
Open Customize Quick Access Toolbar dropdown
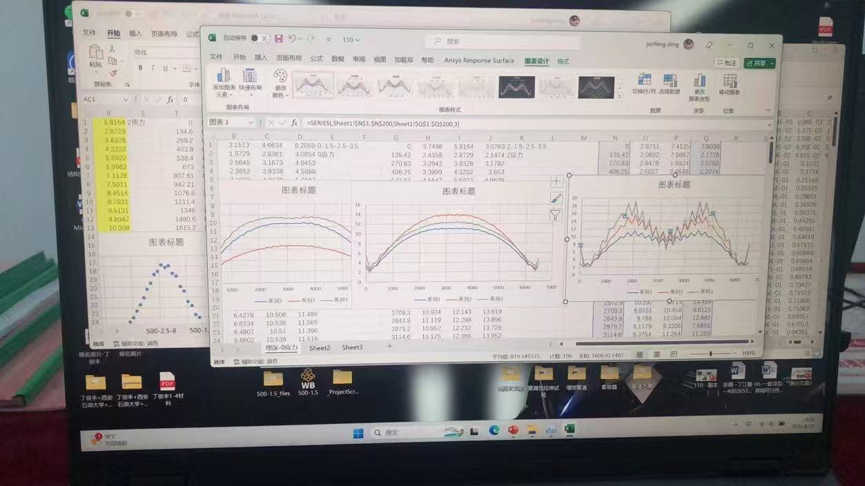tap(329, 40)
